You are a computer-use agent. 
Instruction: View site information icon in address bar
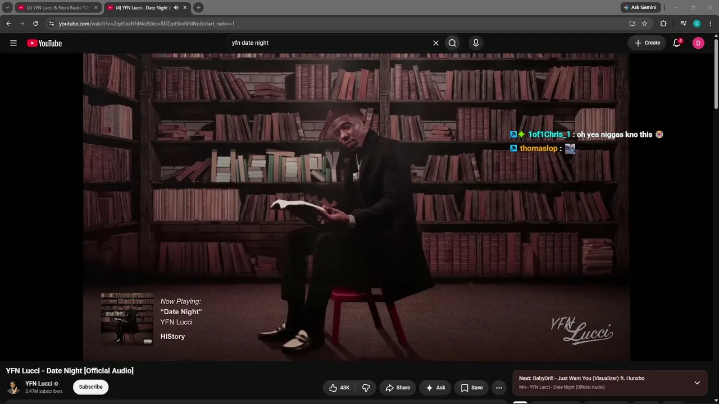pos(52,24)
